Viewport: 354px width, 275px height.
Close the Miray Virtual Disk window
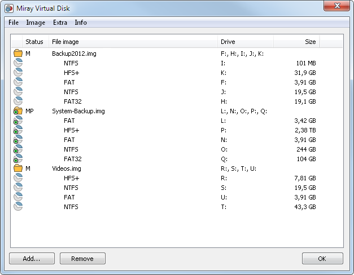[x=336, y=6]
